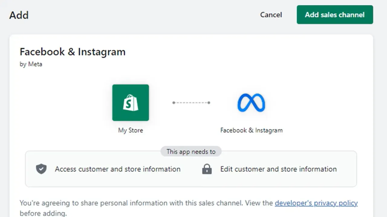Click the right dot of the connector line

click(x=209, y=103)
